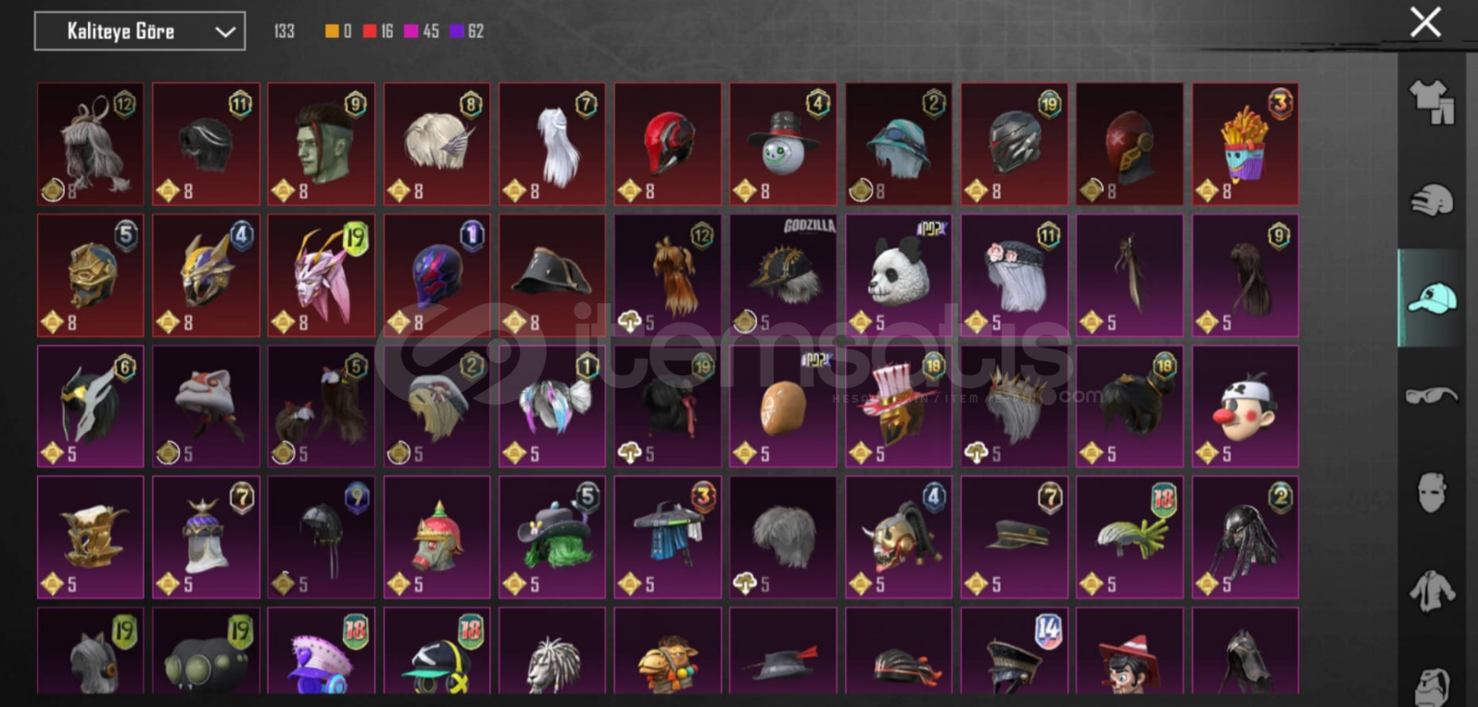1478x707 pixels.
Task: Select the striped Uncle Sam top hat item
Action: 898,407
